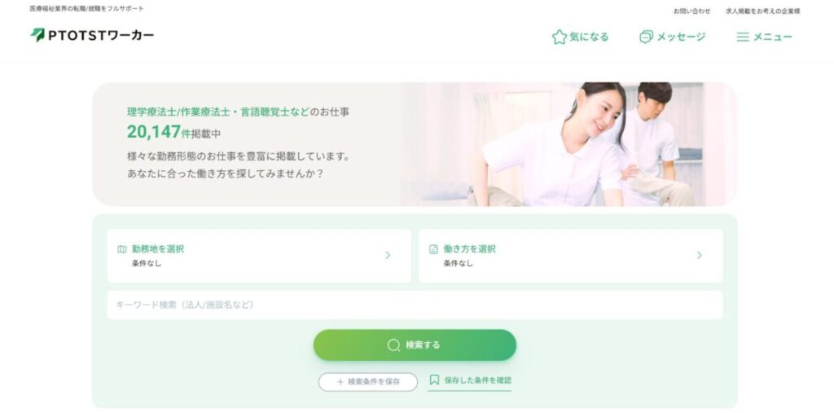This screenshot has height=413, width=834.
Task: Click the PTOTSTワーカー leaf logo
Action: coord(37,35)
